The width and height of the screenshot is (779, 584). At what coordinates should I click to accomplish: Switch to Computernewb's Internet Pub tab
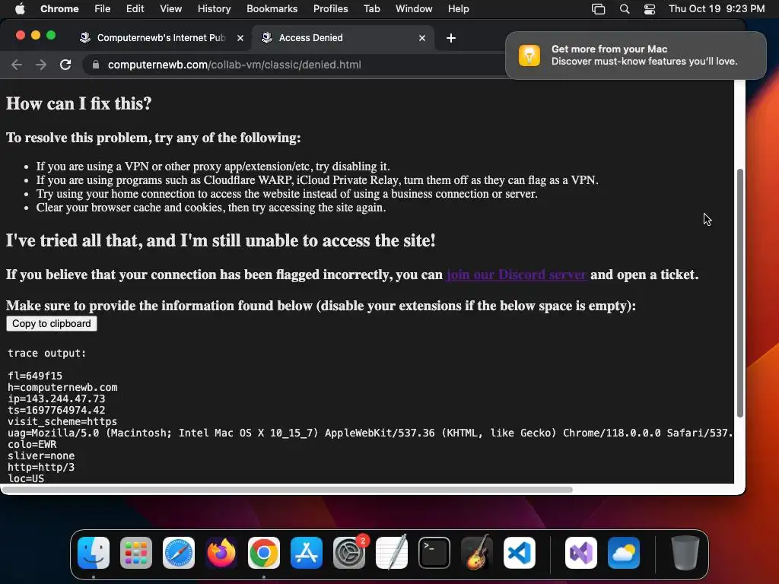click(x=161, y=38)
